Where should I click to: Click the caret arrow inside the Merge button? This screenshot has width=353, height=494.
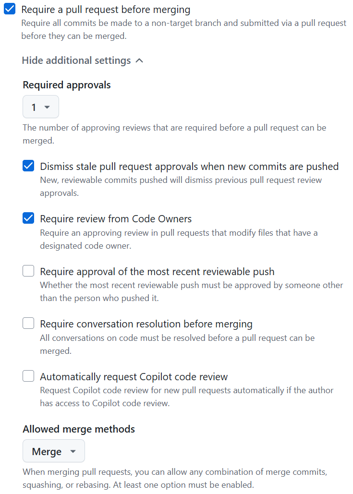coord(73,451)
